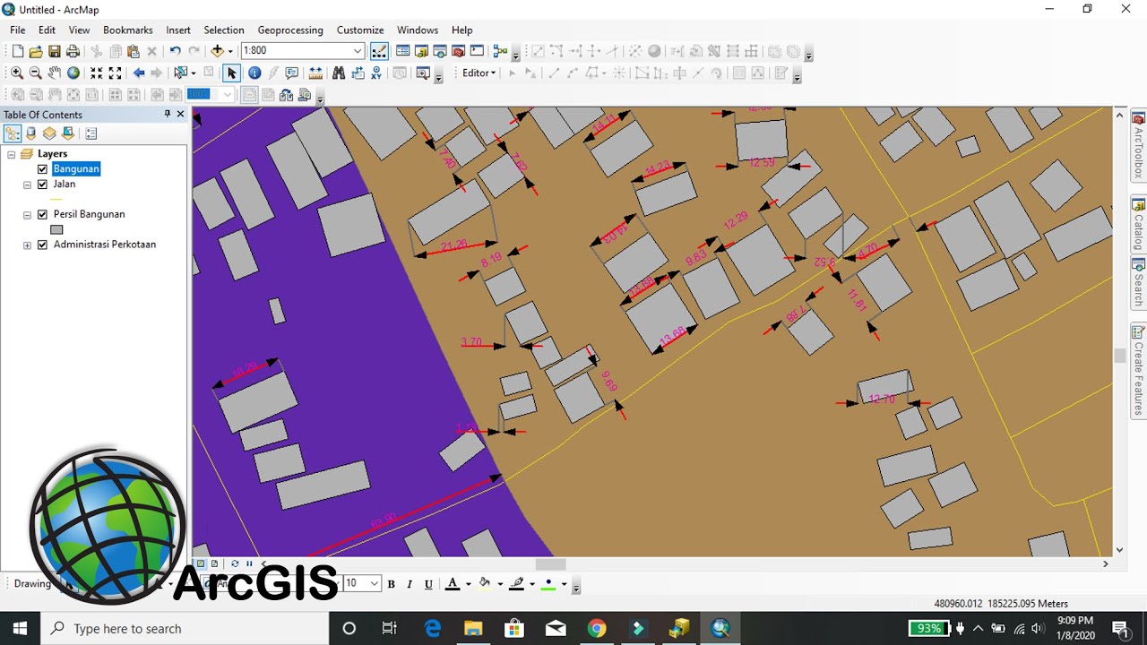Viewport: 1147px width, 645px height.
Task: Activate the Pan hand tool
Action: (x=55, y=73)
